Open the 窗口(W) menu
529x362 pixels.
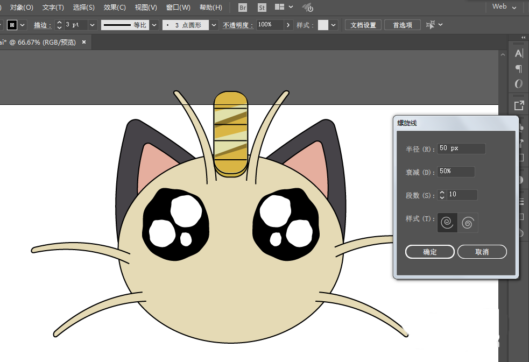pyautogui.click(x=178, y=8)
